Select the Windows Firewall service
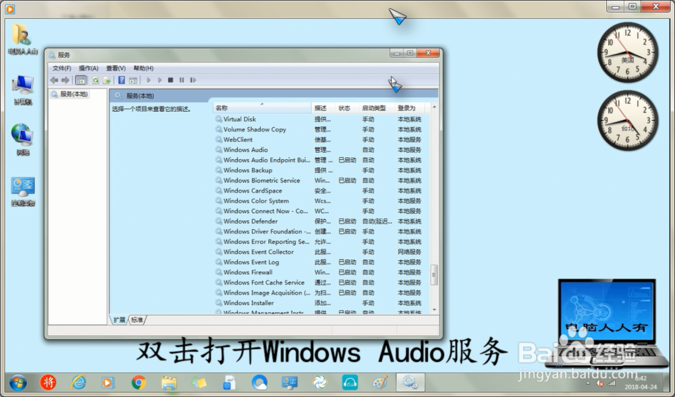This screenshot has height=397, width=675. coord(319,272)
